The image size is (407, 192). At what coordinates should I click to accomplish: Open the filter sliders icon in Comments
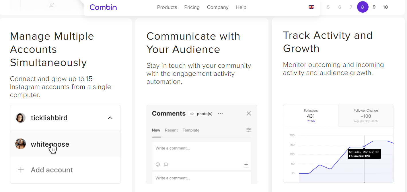point(249,130)
